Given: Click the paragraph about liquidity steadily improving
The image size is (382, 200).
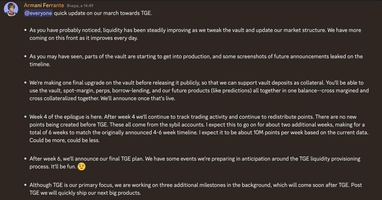Looking at the screenshot, I should coord(195,34).
